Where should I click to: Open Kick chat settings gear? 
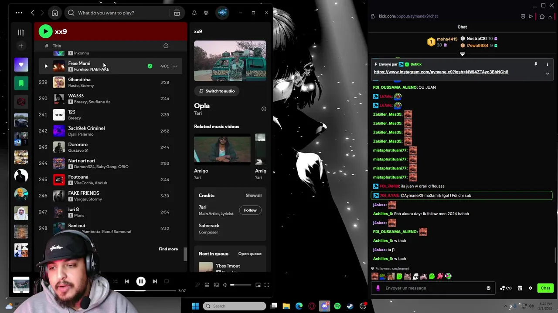click(530, 288)
